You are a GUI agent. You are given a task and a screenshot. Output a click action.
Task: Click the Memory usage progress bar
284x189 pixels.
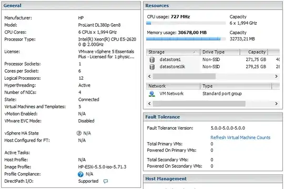click(x=186, y=39)
